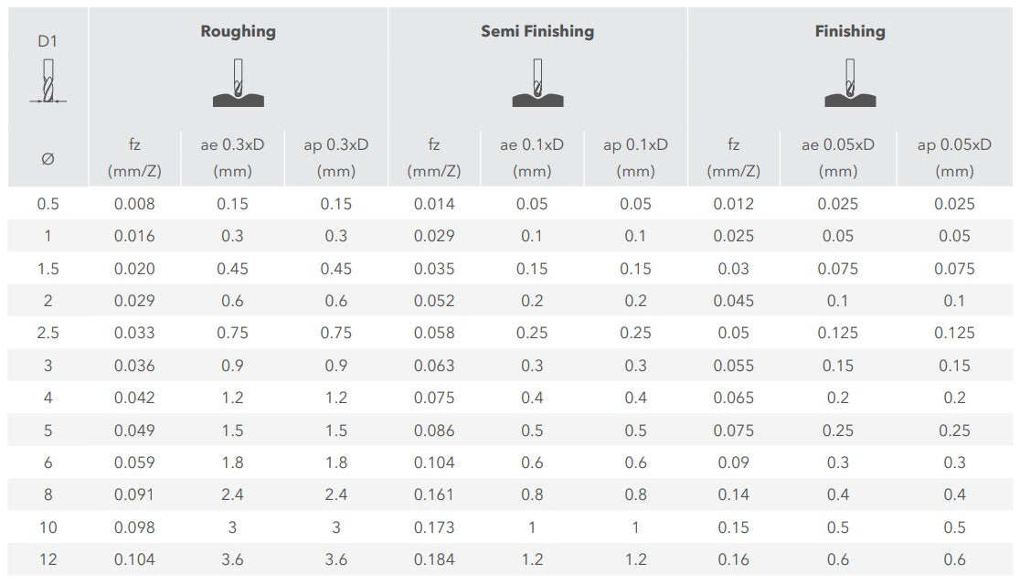Click the Finishing end mill illustration

pos(850,83)
